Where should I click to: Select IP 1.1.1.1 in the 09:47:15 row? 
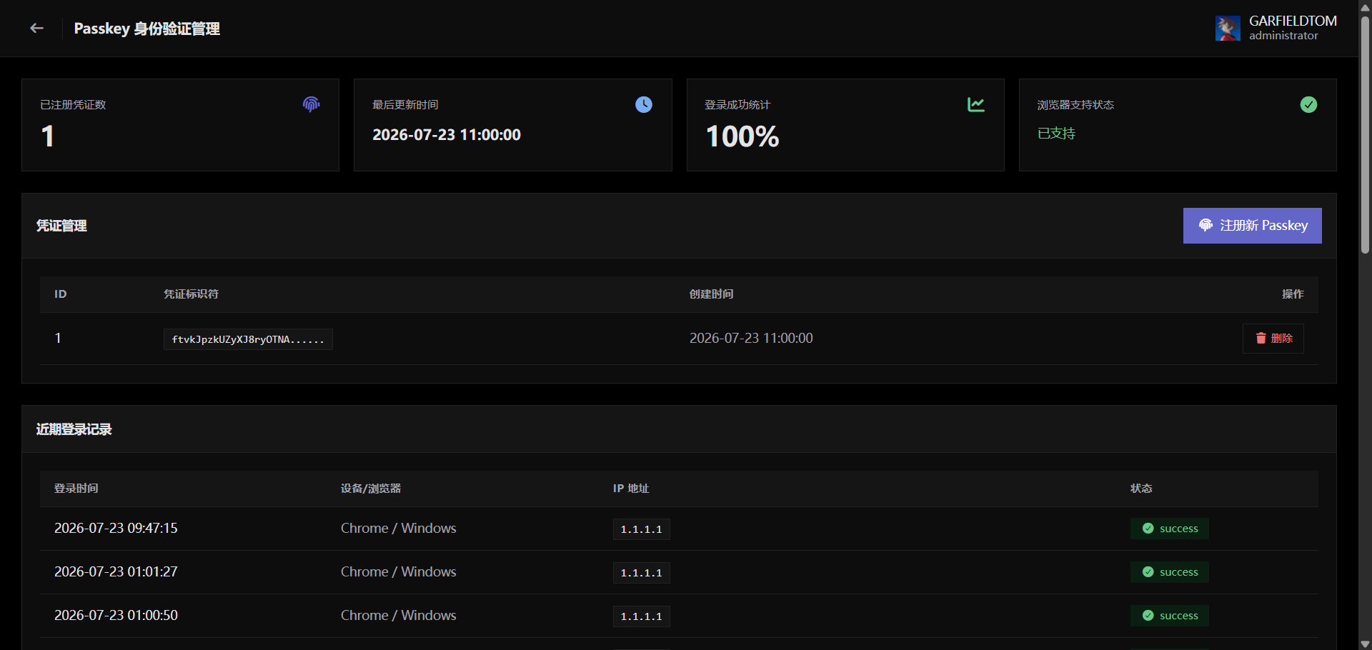[x=641, y=529]
